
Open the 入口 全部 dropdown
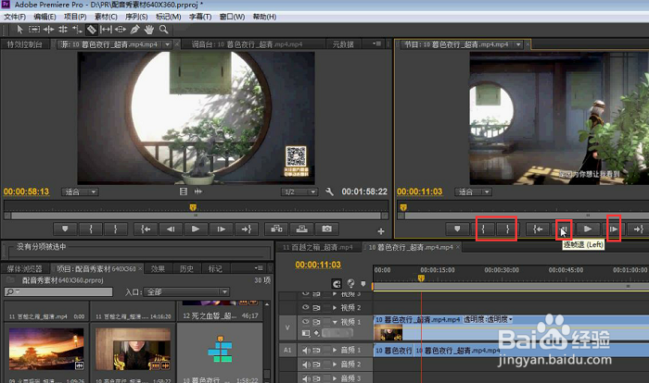tap(186, 291)
